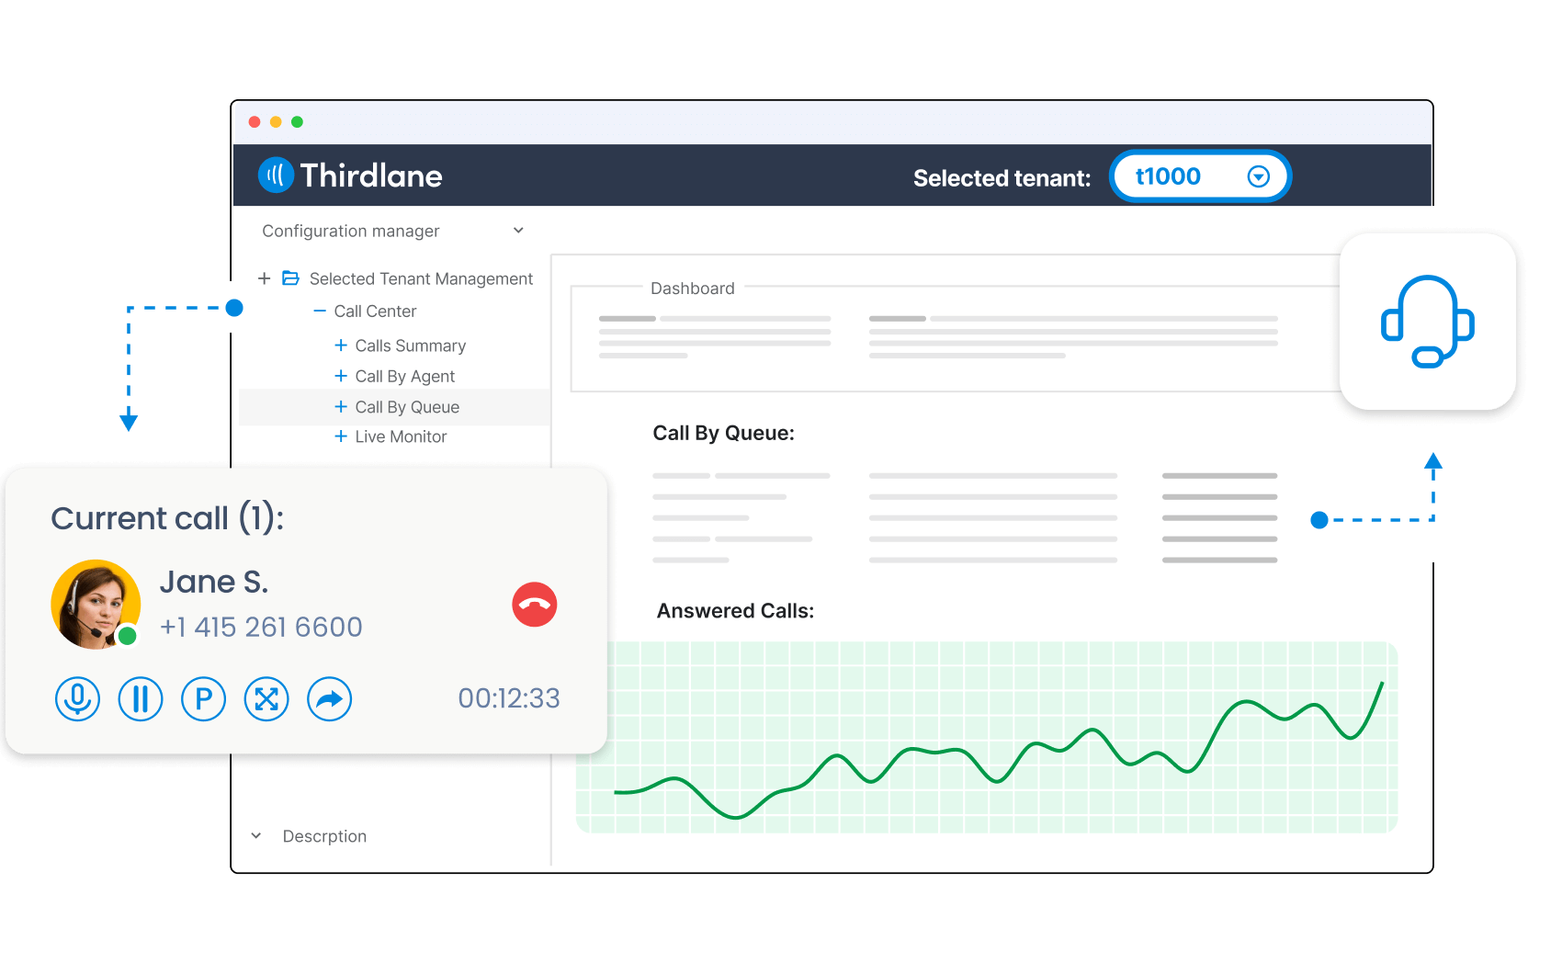The image size is (1562, 974).
Task: Click Call Center tree node label
Action: pos(375,311)
